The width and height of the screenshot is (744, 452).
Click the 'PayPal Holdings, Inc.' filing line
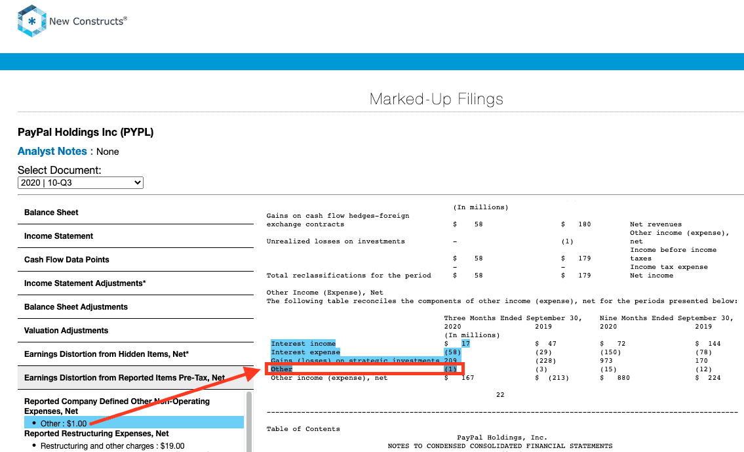[502, 438]
